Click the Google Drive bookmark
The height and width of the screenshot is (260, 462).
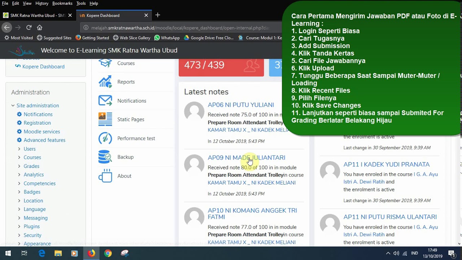click(209, 38)
